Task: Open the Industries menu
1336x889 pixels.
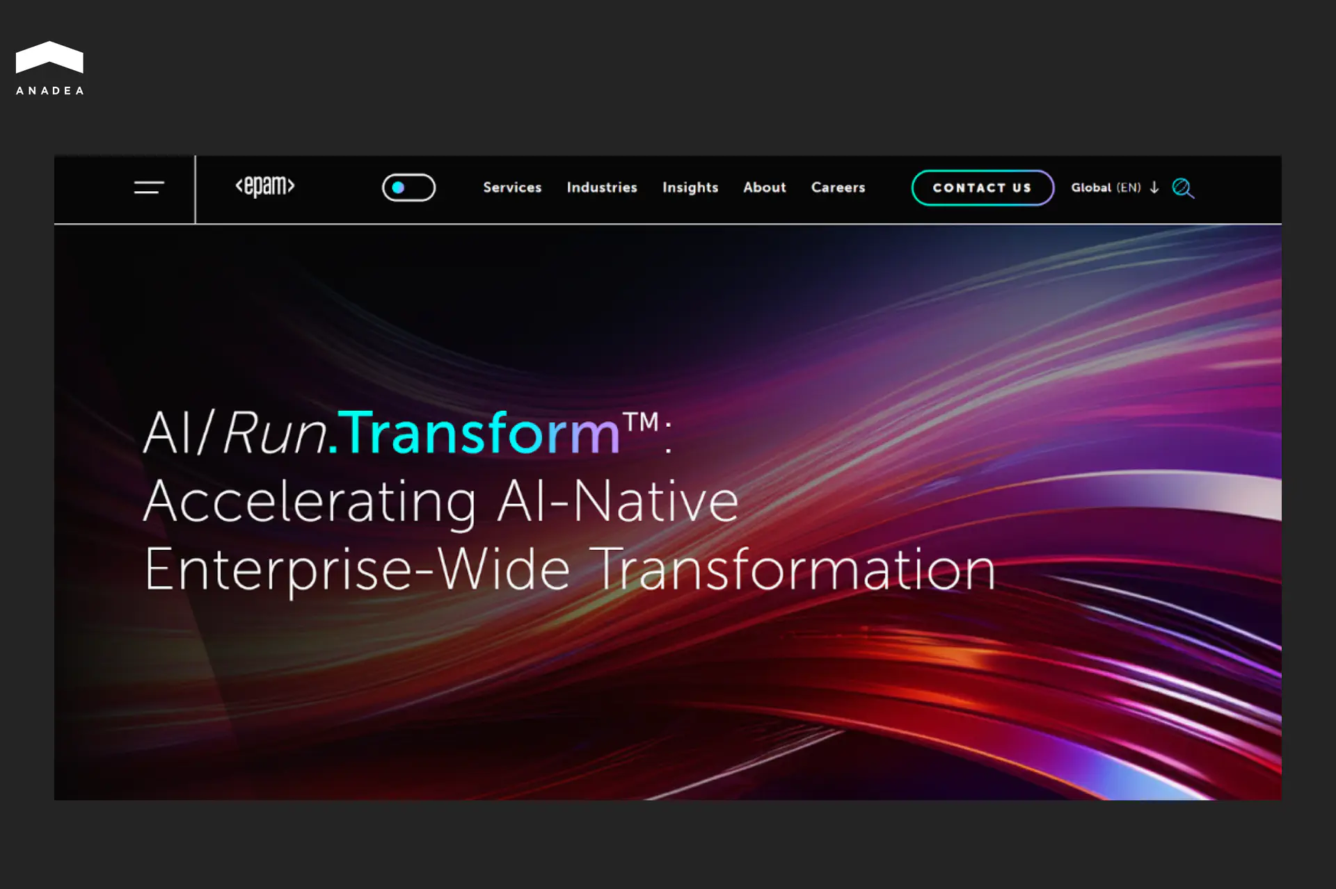Action: [602, 188]
